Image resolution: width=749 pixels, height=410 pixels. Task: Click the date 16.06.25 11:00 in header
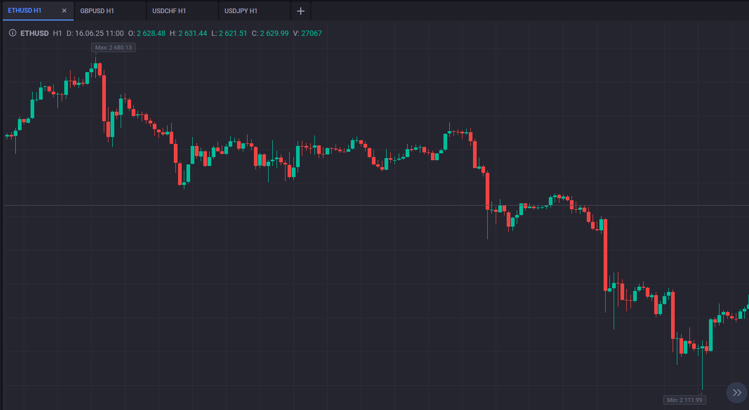coord(100,33)
